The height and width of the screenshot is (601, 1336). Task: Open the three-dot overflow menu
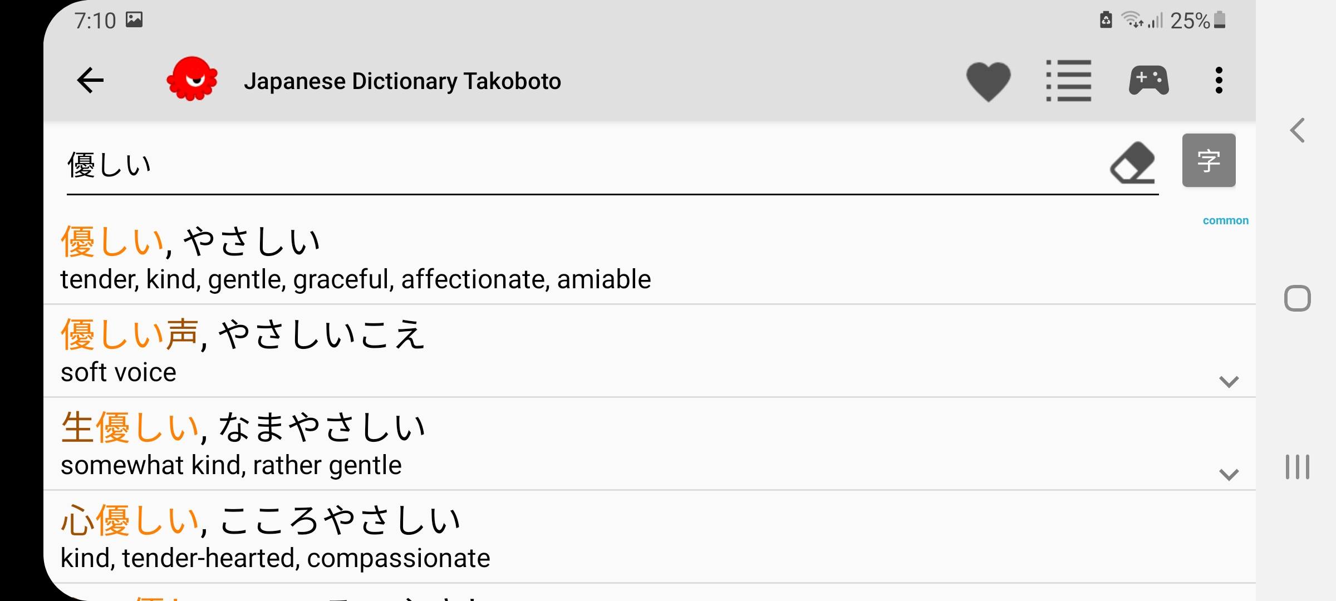click(x=1219, y=81)
